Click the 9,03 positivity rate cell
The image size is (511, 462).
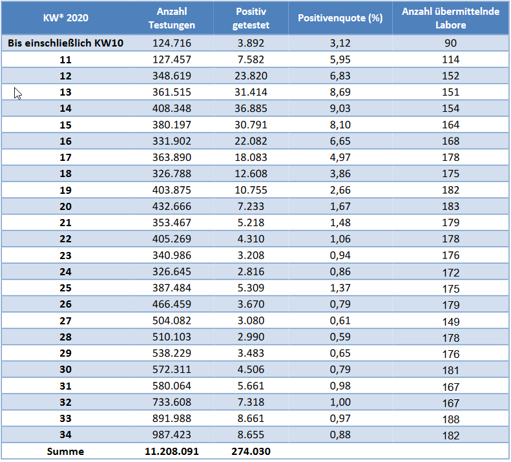coord(340,109)
